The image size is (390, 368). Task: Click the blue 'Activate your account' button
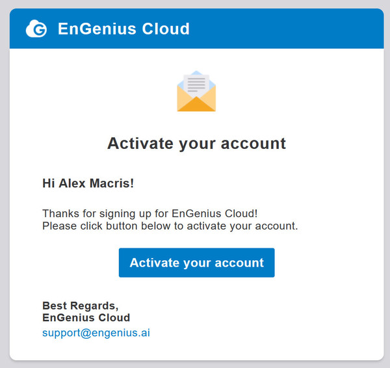(x=196, y=263)
